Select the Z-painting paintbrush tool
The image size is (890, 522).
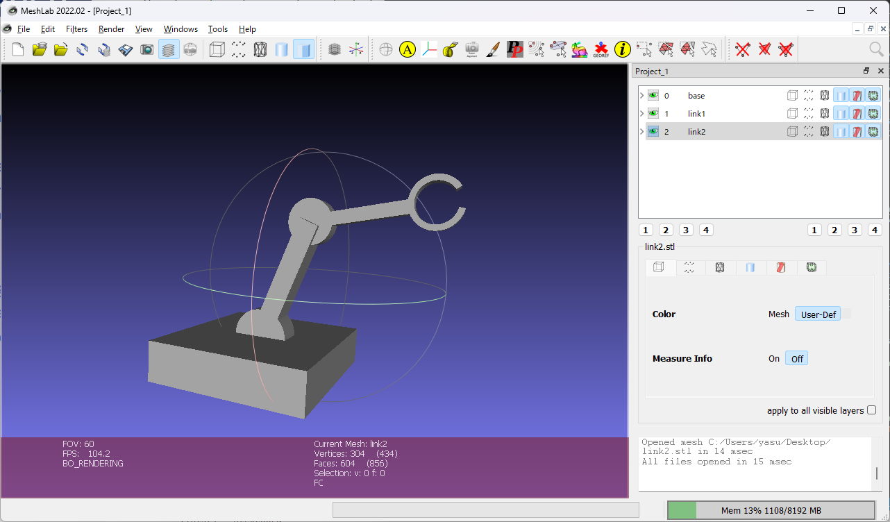click(x=493, y=49)
